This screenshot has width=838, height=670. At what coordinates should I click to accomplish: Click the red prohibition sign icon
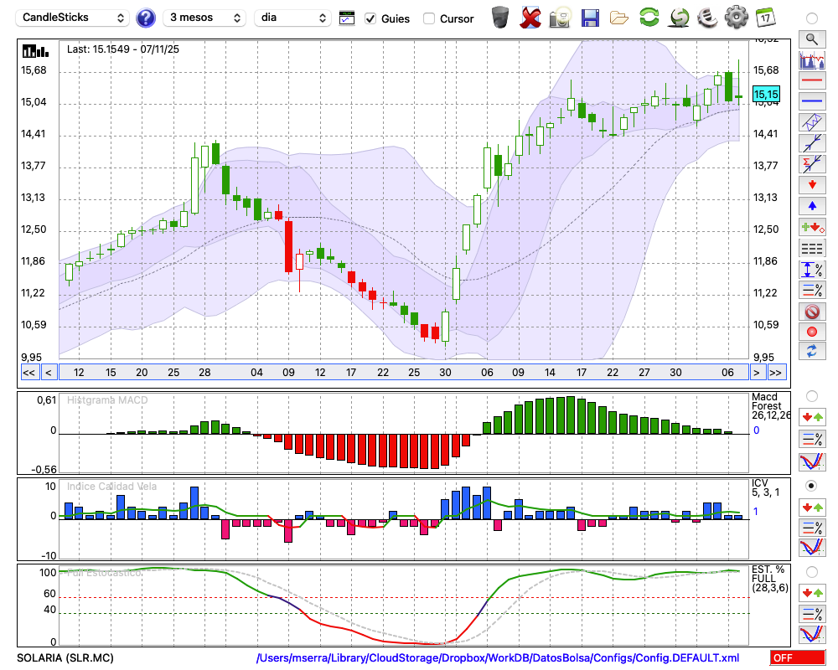810,312
